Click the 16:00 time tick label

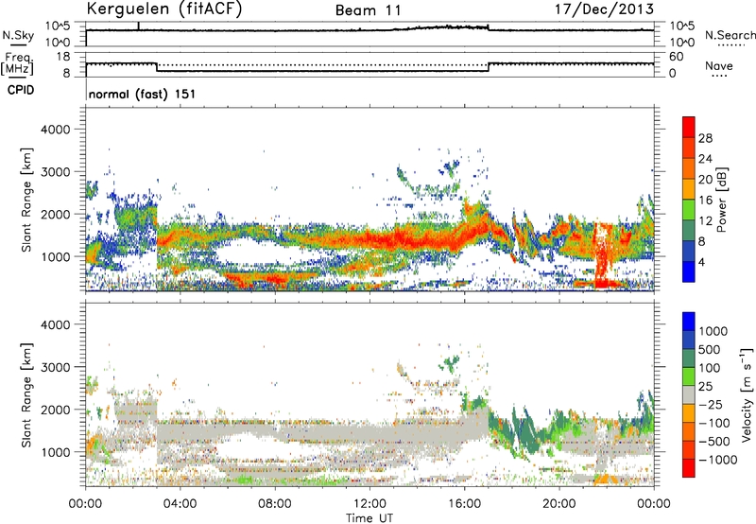pyautogui.click(x=464, y=504)
